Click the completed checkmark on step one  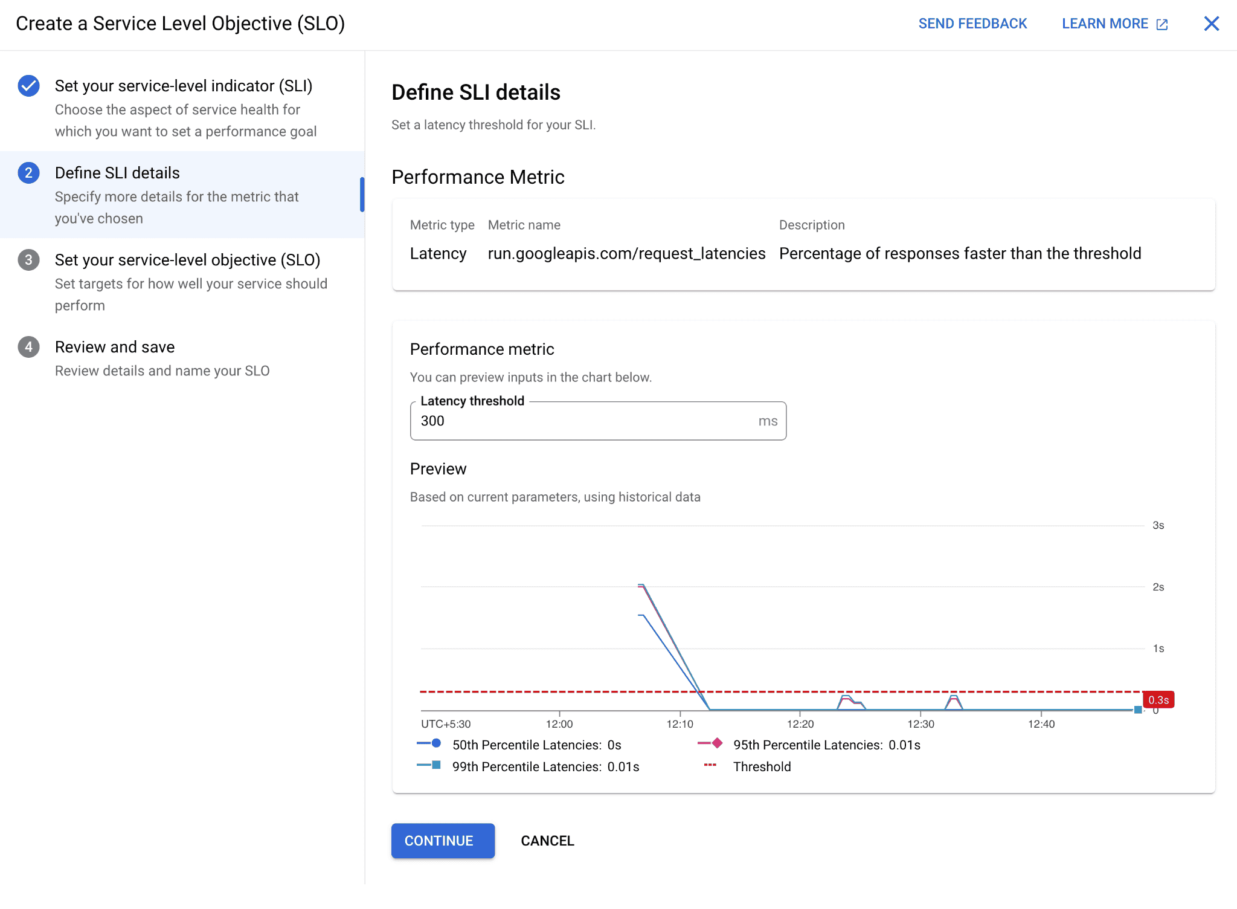(x=28, y=86)
